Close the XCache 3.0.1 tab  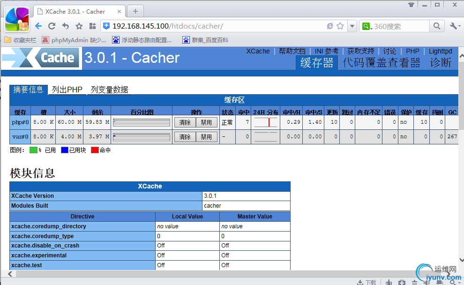[119, 12]
